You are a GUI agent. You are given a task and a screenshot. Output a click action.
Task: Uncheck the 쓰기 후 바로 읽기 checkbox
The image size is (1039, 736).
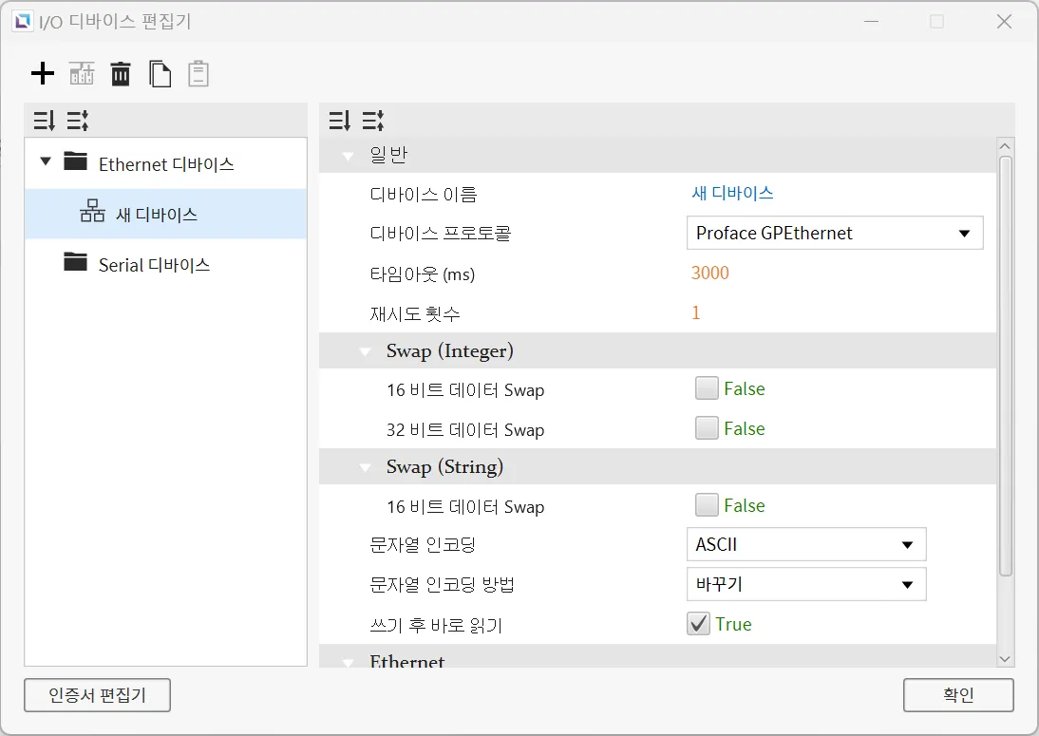(699, 624)
